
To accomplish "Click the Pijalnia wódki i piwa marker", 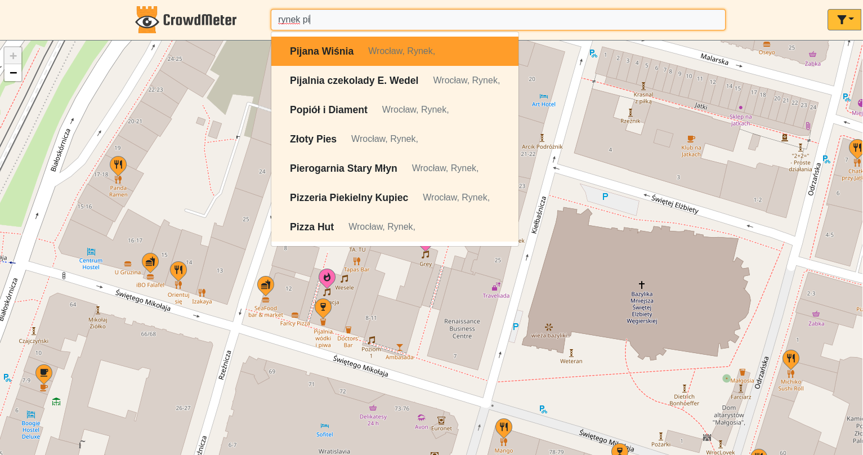I will pos(323,309).
